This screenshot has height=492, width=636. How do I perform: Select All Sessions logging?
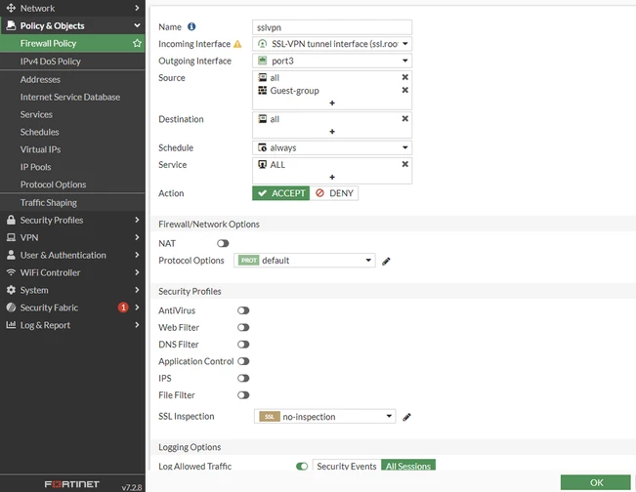(408, 466)
